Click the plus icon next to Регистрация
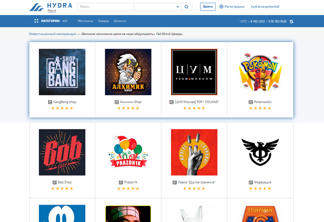Viewport: 324px width, 222px height. 221,6
